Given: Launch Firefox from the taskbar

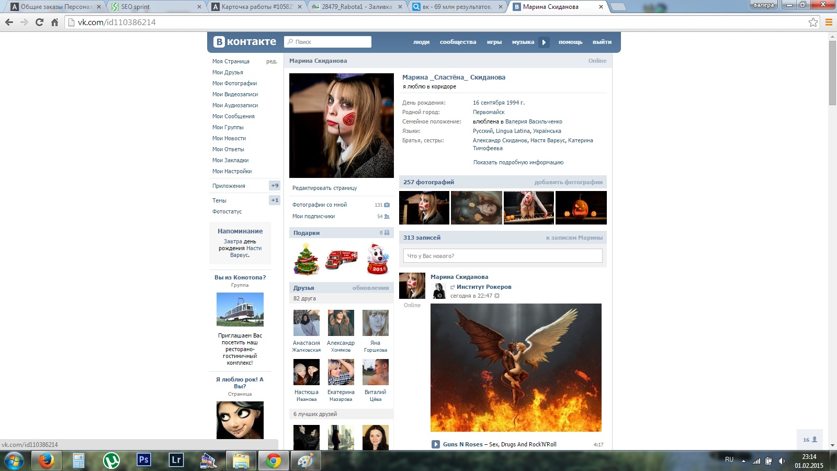Looking at the screenshot, I should [47, 461].
